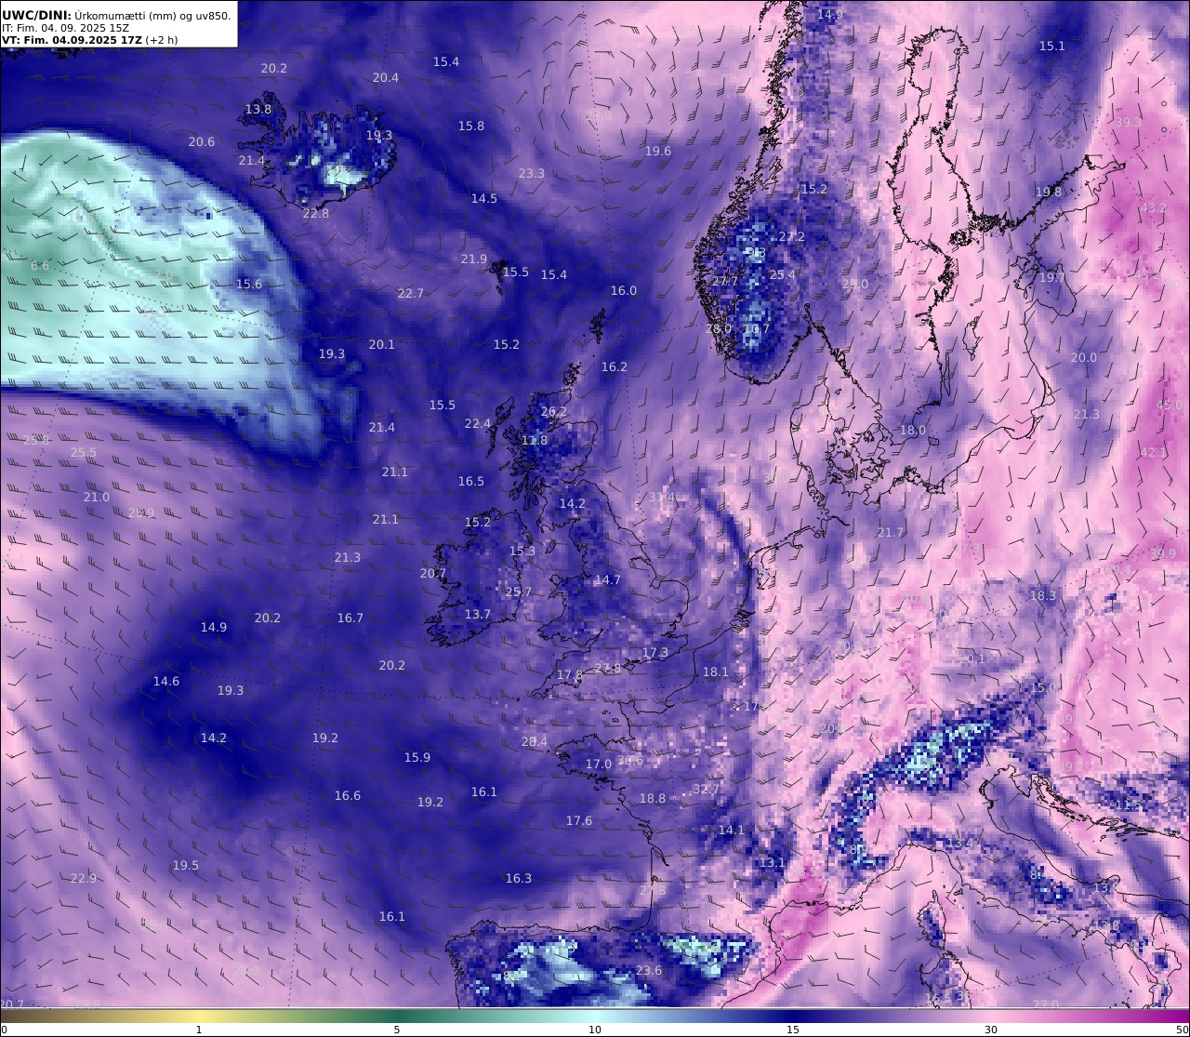This screenshot has width=1190, height=1037.
Task: Click the 18.8 value over western France
Action: pos(653,799)
